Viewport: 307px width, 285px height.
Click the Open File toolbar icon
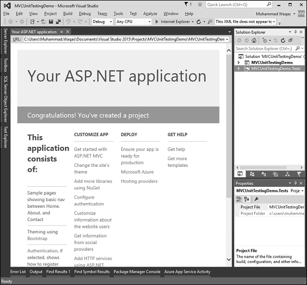[43, 21]
